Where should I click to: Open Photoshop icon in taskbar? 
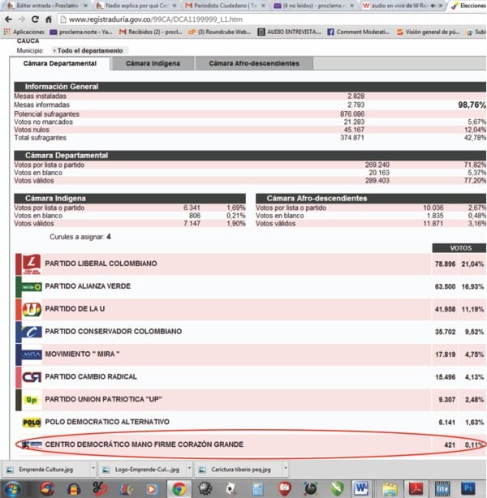coord(468,488)
